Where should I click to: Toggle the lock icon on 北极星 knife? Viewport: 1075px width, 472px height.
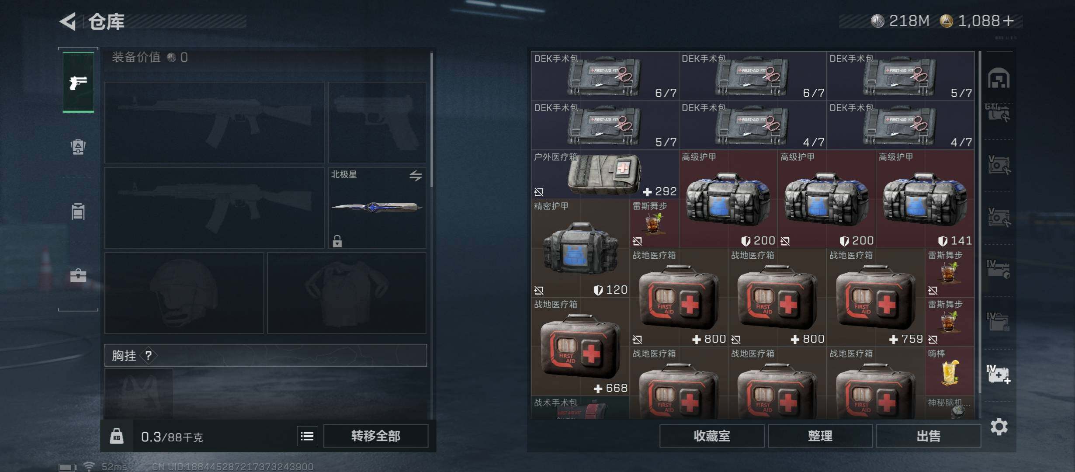point(337,241)
